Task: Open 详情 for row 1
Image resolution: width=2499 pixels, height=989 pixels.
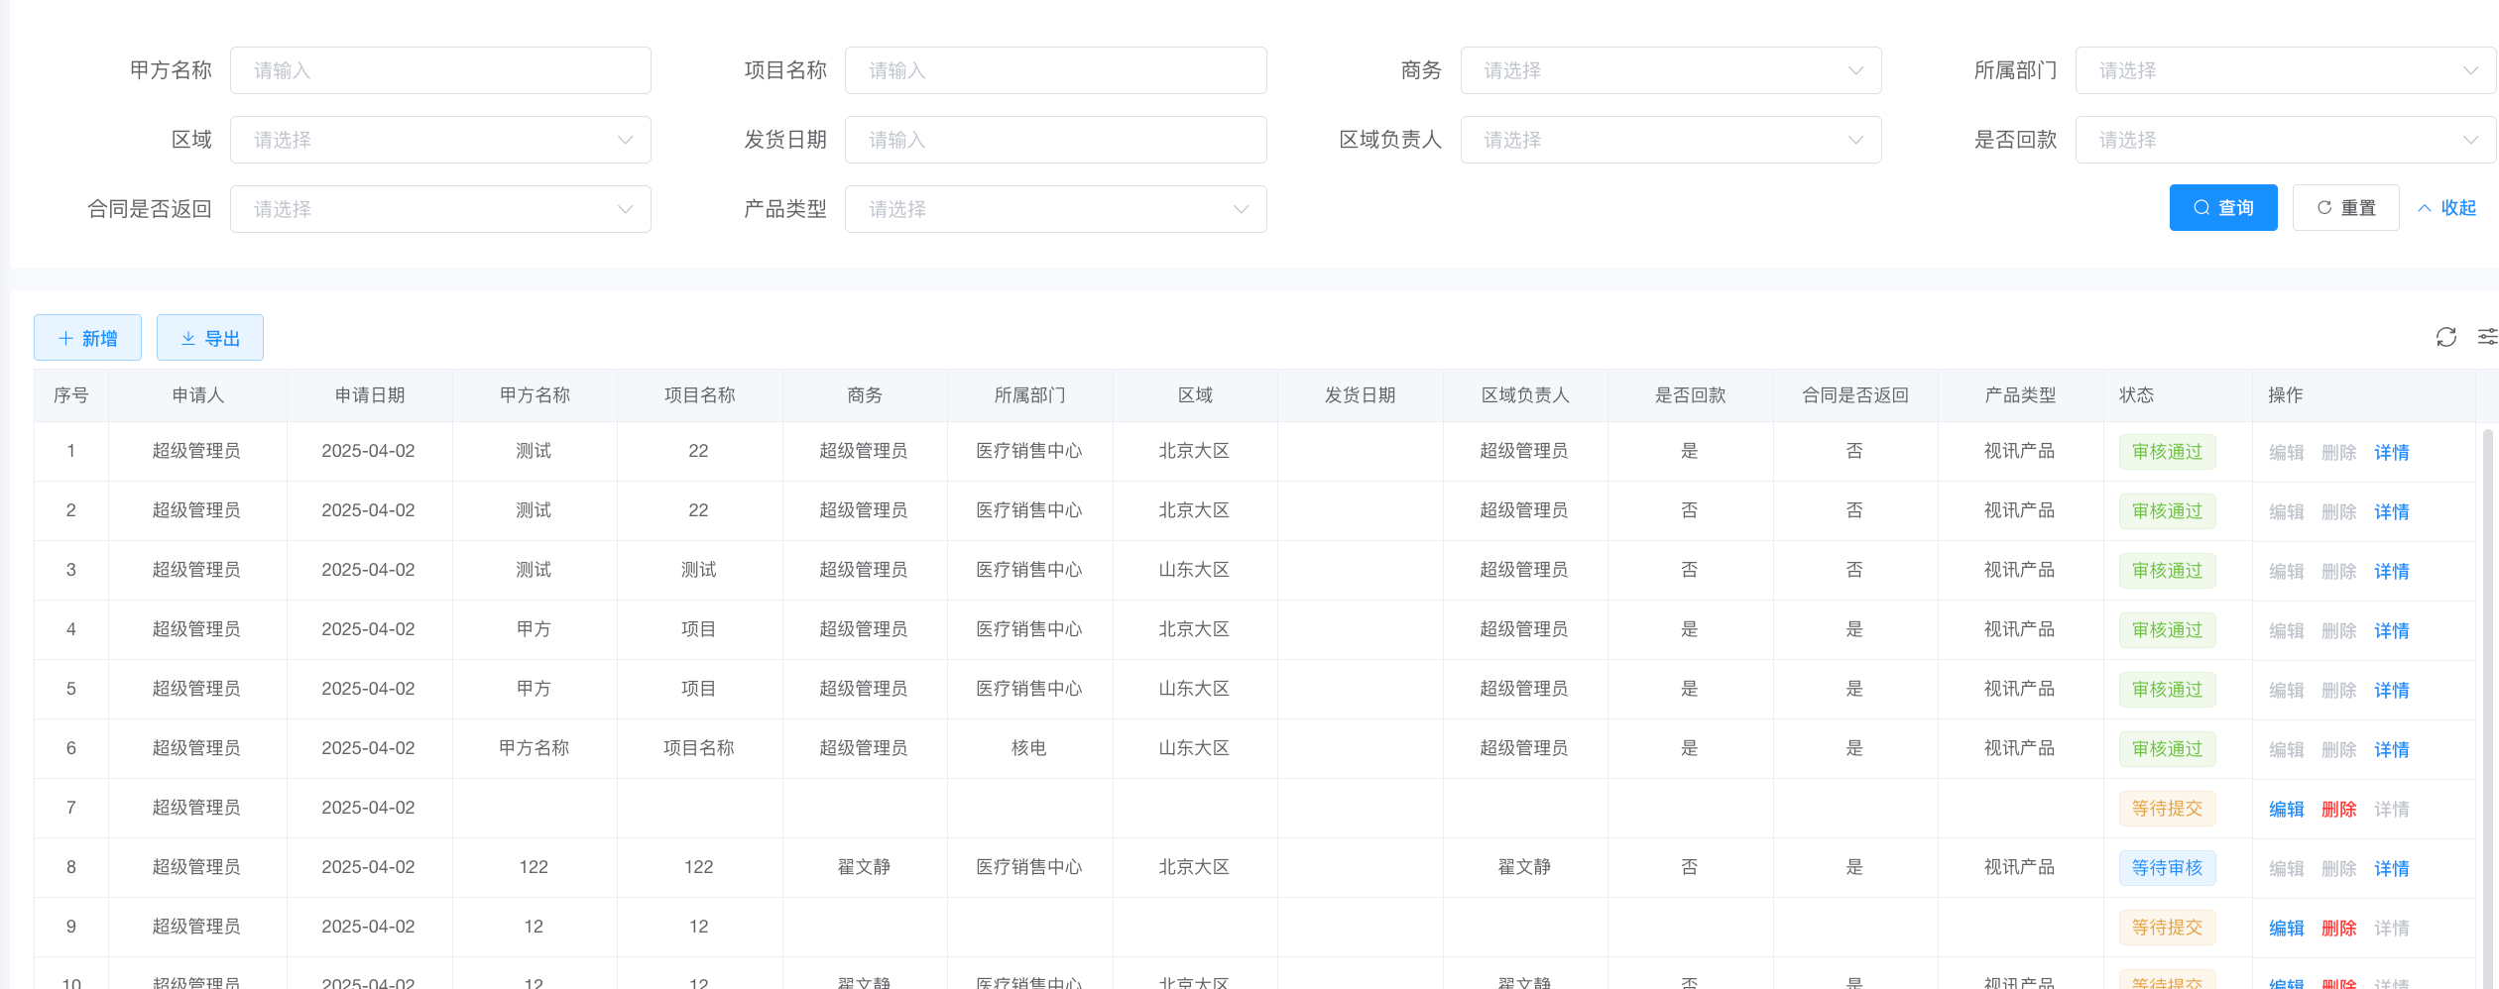Action: click(2391, 453)
